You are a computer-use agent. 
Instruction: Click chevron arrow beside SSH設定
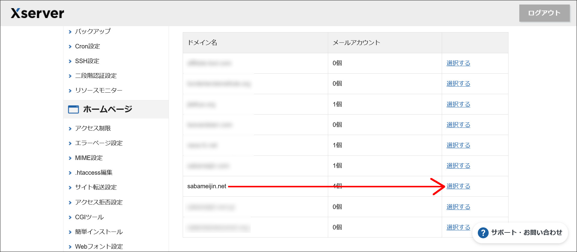tap(70, 61)
